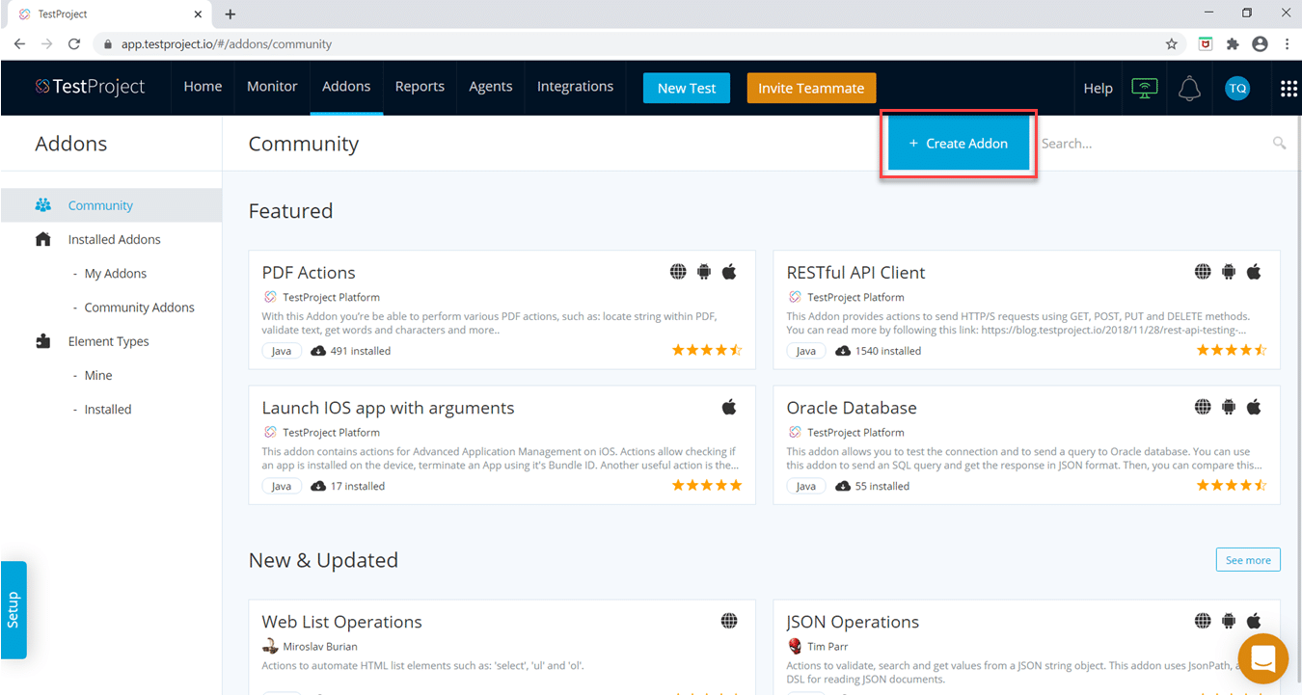
Task: Click the New Test button
Action: tap(687, 88)
